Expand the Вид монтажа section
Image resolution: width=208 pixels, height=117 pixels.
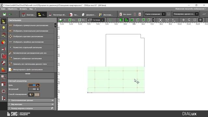31,104
